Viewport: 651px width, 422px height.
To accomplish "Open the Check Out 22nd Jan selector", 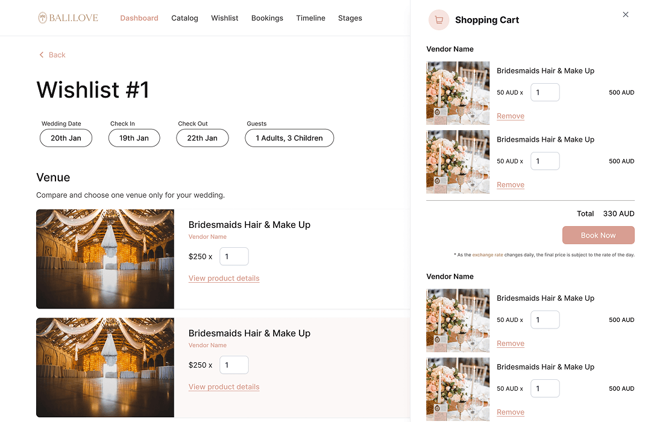I will coord(203,138).
